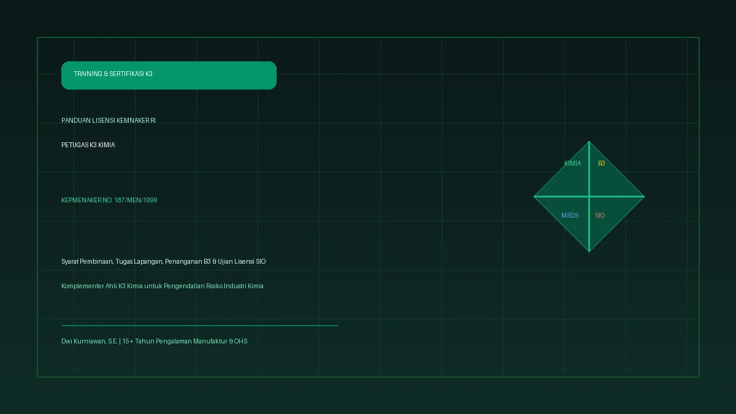This screenshot has height=414, width=736.
Task: Select the Dwi Kurniawan, S.E. author line
Action: pyautogui.click(x=155, y=342)
